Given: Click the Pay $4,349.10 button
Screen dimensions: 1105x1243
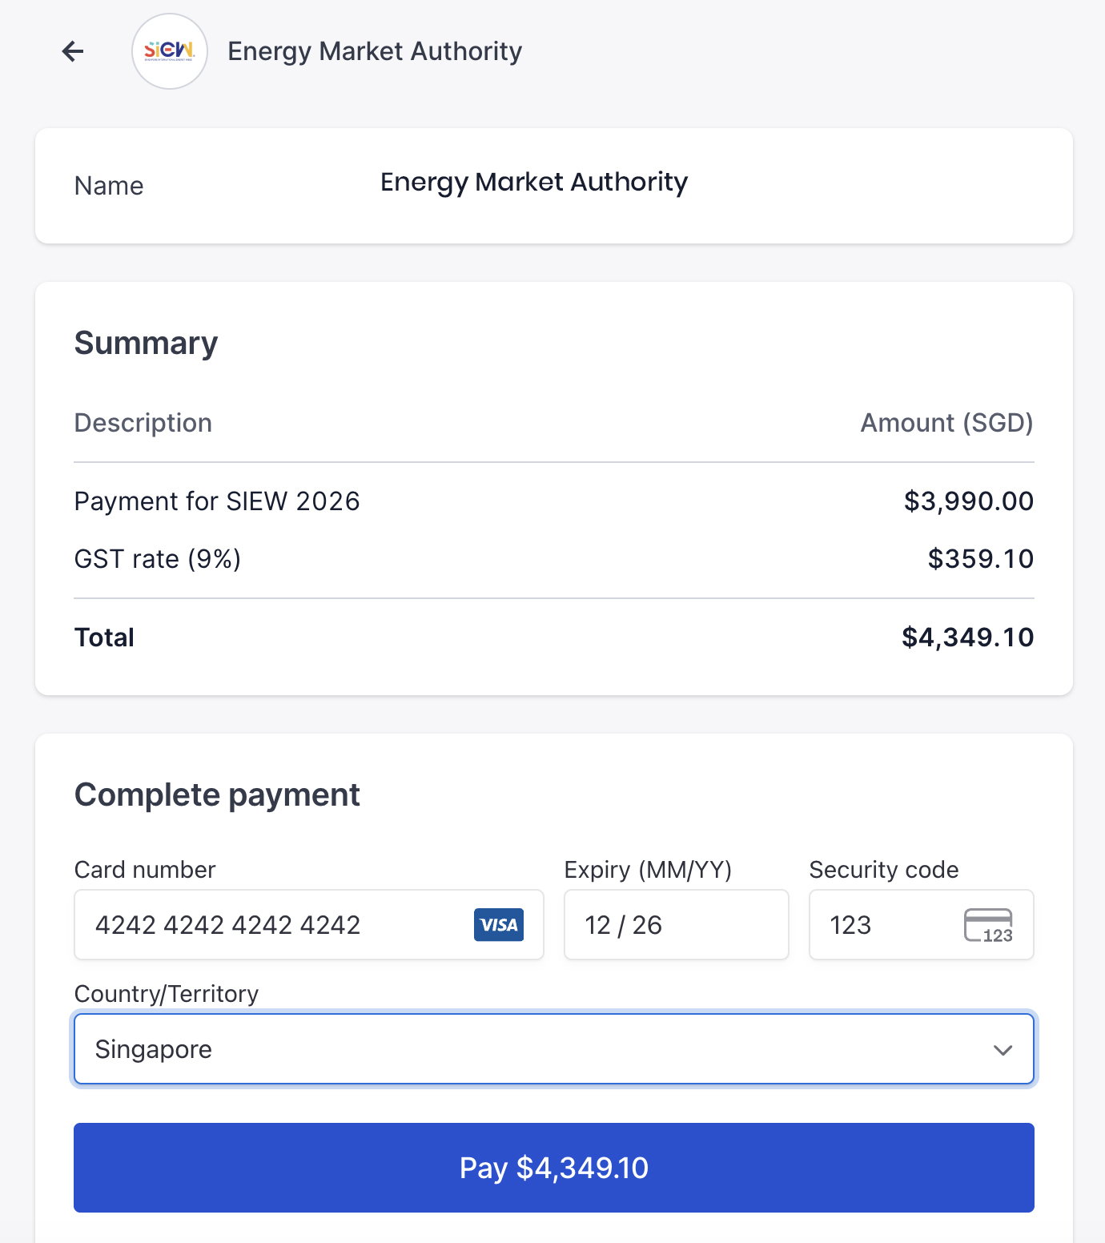Looking at the screenshot, I should pos(554,1168).
